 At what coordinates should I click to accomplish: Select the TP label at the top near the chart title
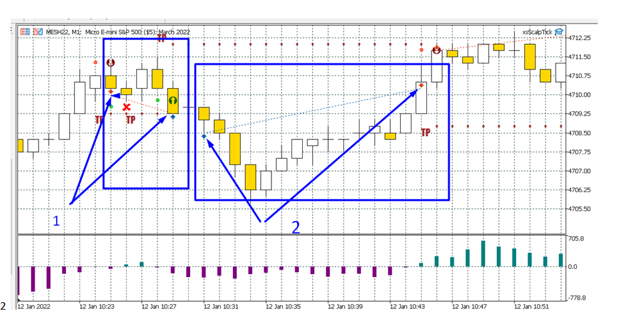point(161,39)
